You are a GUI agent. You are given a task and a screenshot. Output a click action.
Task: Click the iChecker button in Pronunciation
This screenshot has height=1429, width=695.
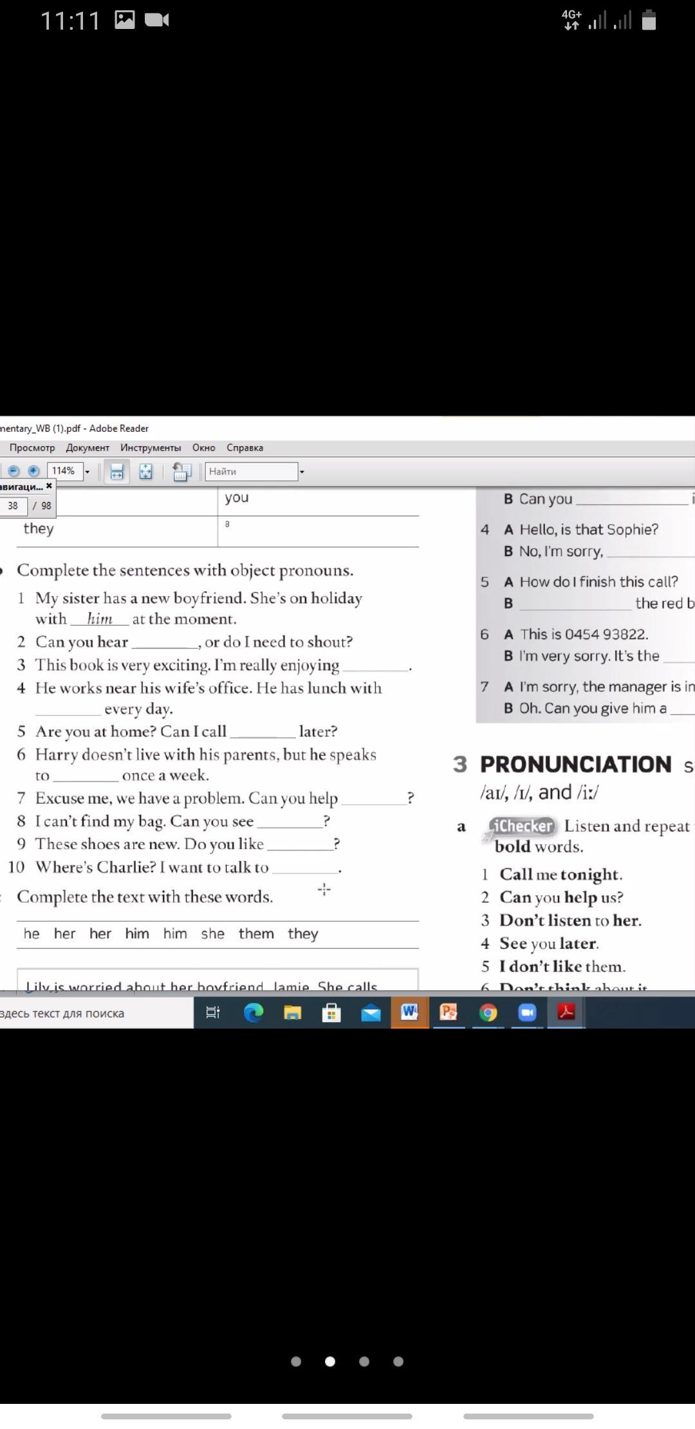(x=522, y=827)
